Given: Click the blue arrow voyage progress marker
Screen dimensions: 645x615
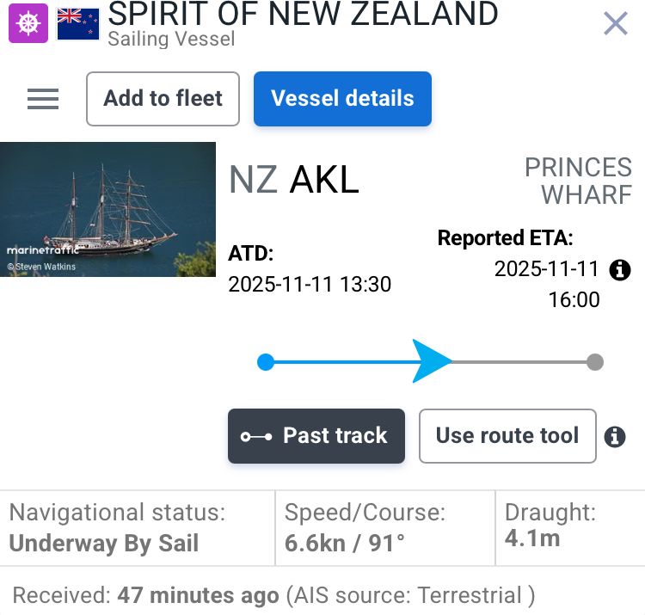Looking at the screenshot, I should click(432, 361).
